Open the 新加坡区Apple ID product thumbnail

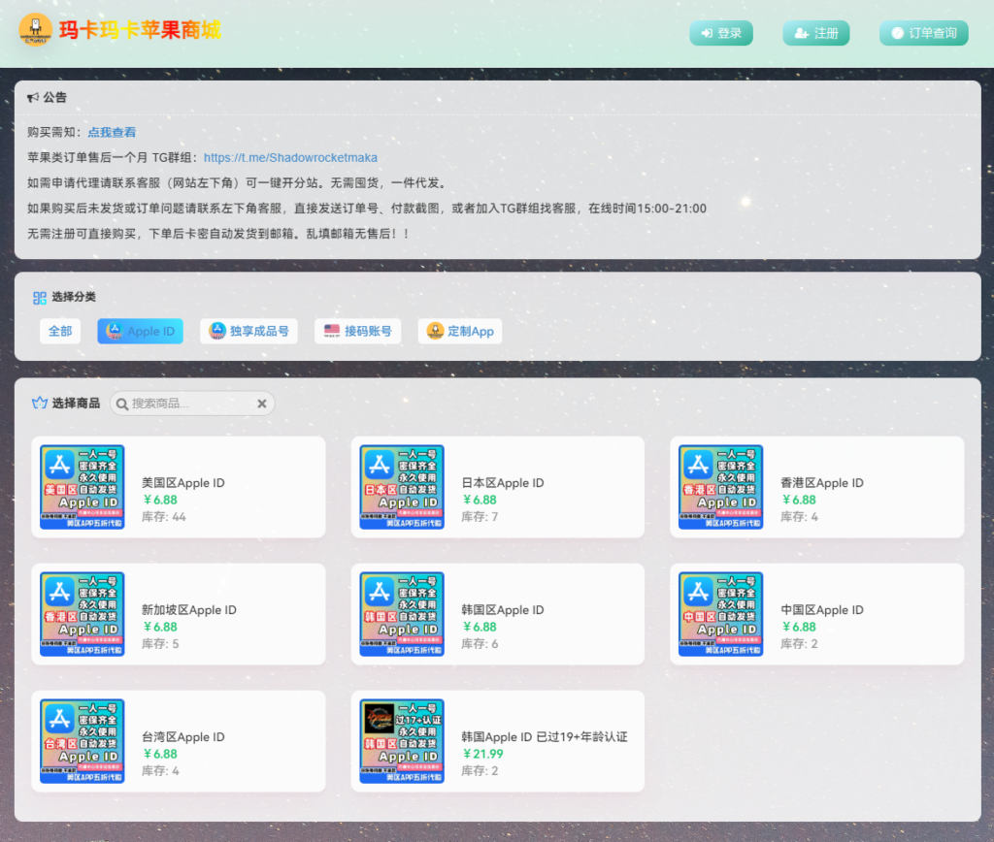pyautogui.click(x=83, y=614)
